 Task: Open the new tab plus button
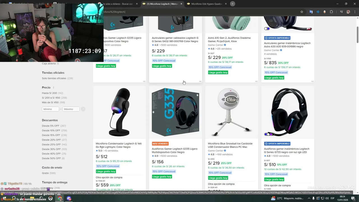(x=233, y=4)
